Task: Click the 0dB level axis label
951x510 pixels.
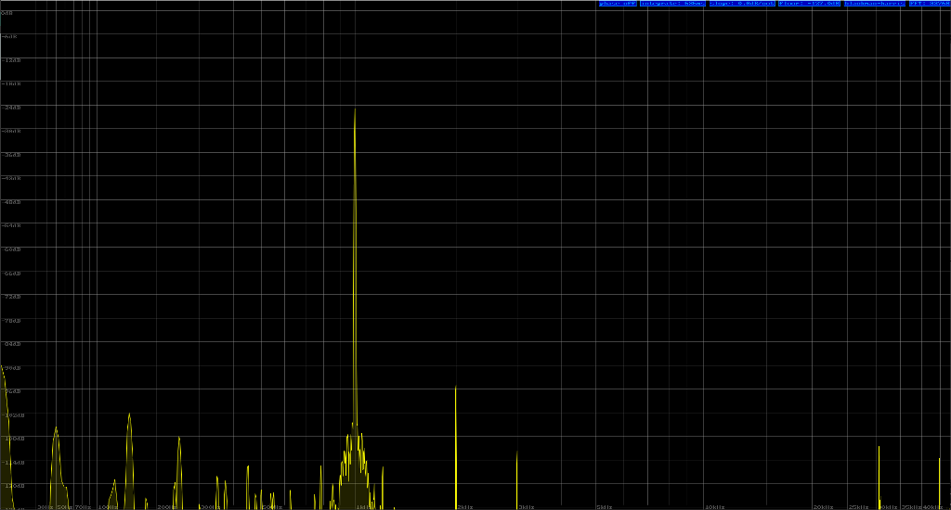Action: [x=7, y=13]
